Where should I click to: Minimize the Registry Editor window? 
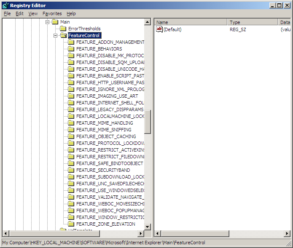click(273, 5)
